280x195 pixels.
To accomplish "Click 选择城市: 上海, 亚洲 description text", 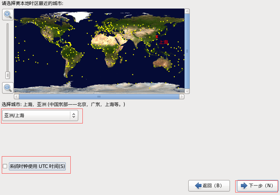I will (x=63, y=104).
